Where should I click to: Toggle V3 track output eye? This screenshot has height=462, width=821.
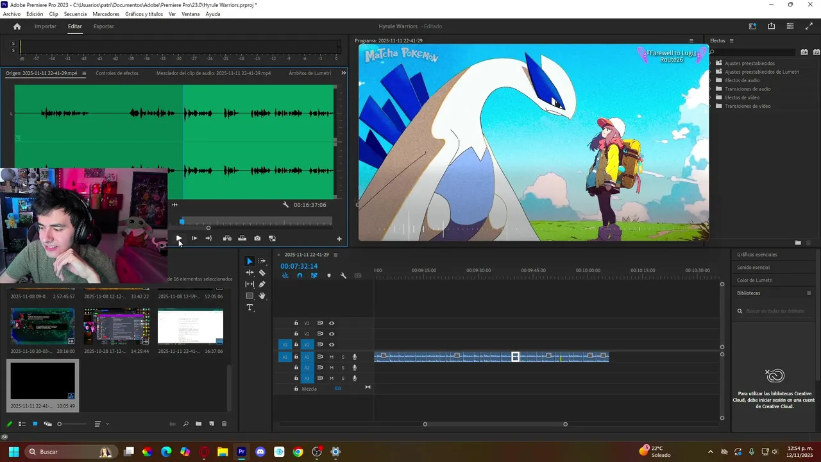332,323
